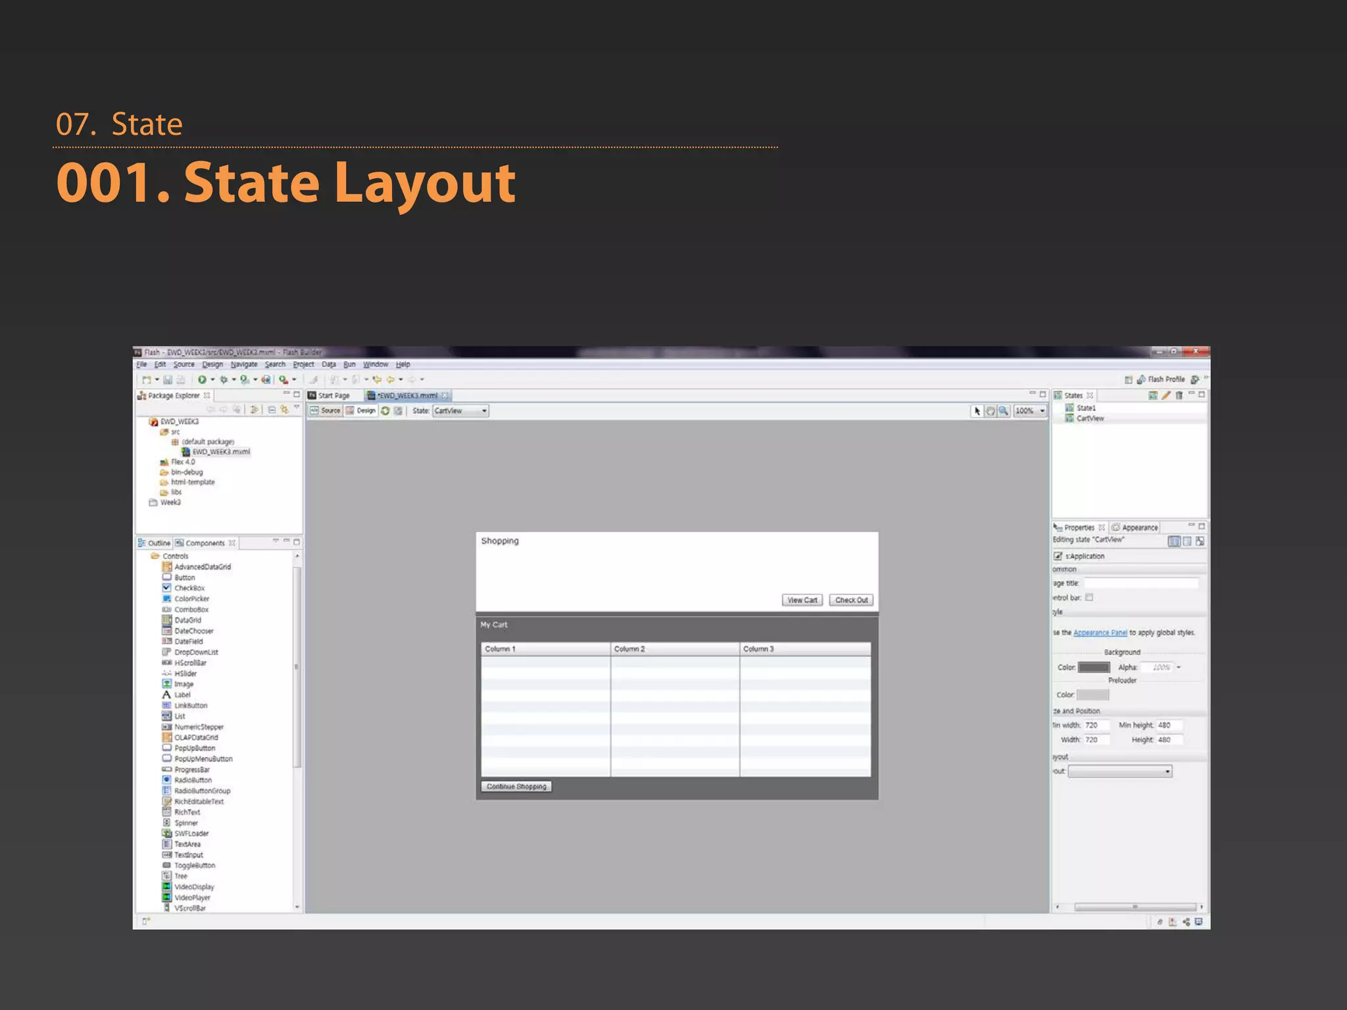
Task: Open the File menu
Action: point(141,364)
